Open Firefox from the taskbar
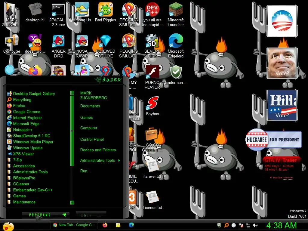This screenshot has width=308, height=231. (x=105, y=225)
